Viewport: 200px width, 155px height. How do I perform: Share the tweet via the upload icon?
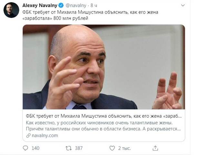[155, 148]
